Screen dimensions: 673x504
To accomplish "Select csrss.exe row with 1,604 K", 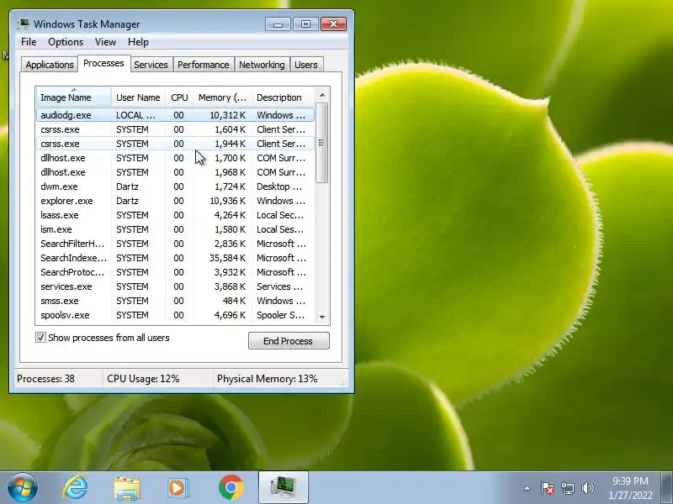I will point(176,129).
